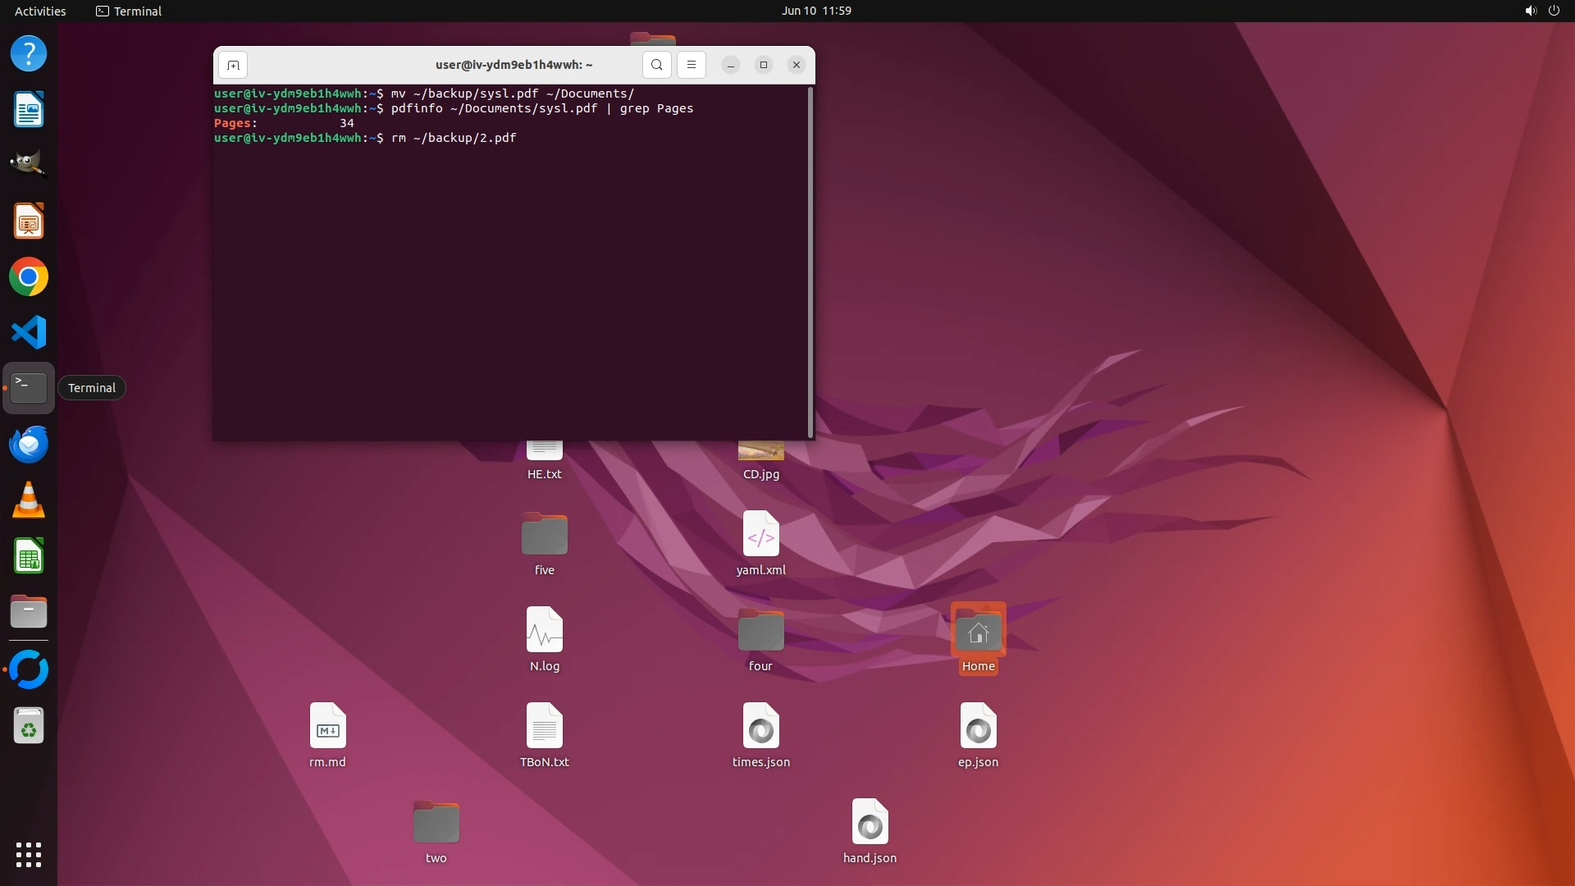Select the hand.json desktop file
The image size is (1575, 886).
870,823
